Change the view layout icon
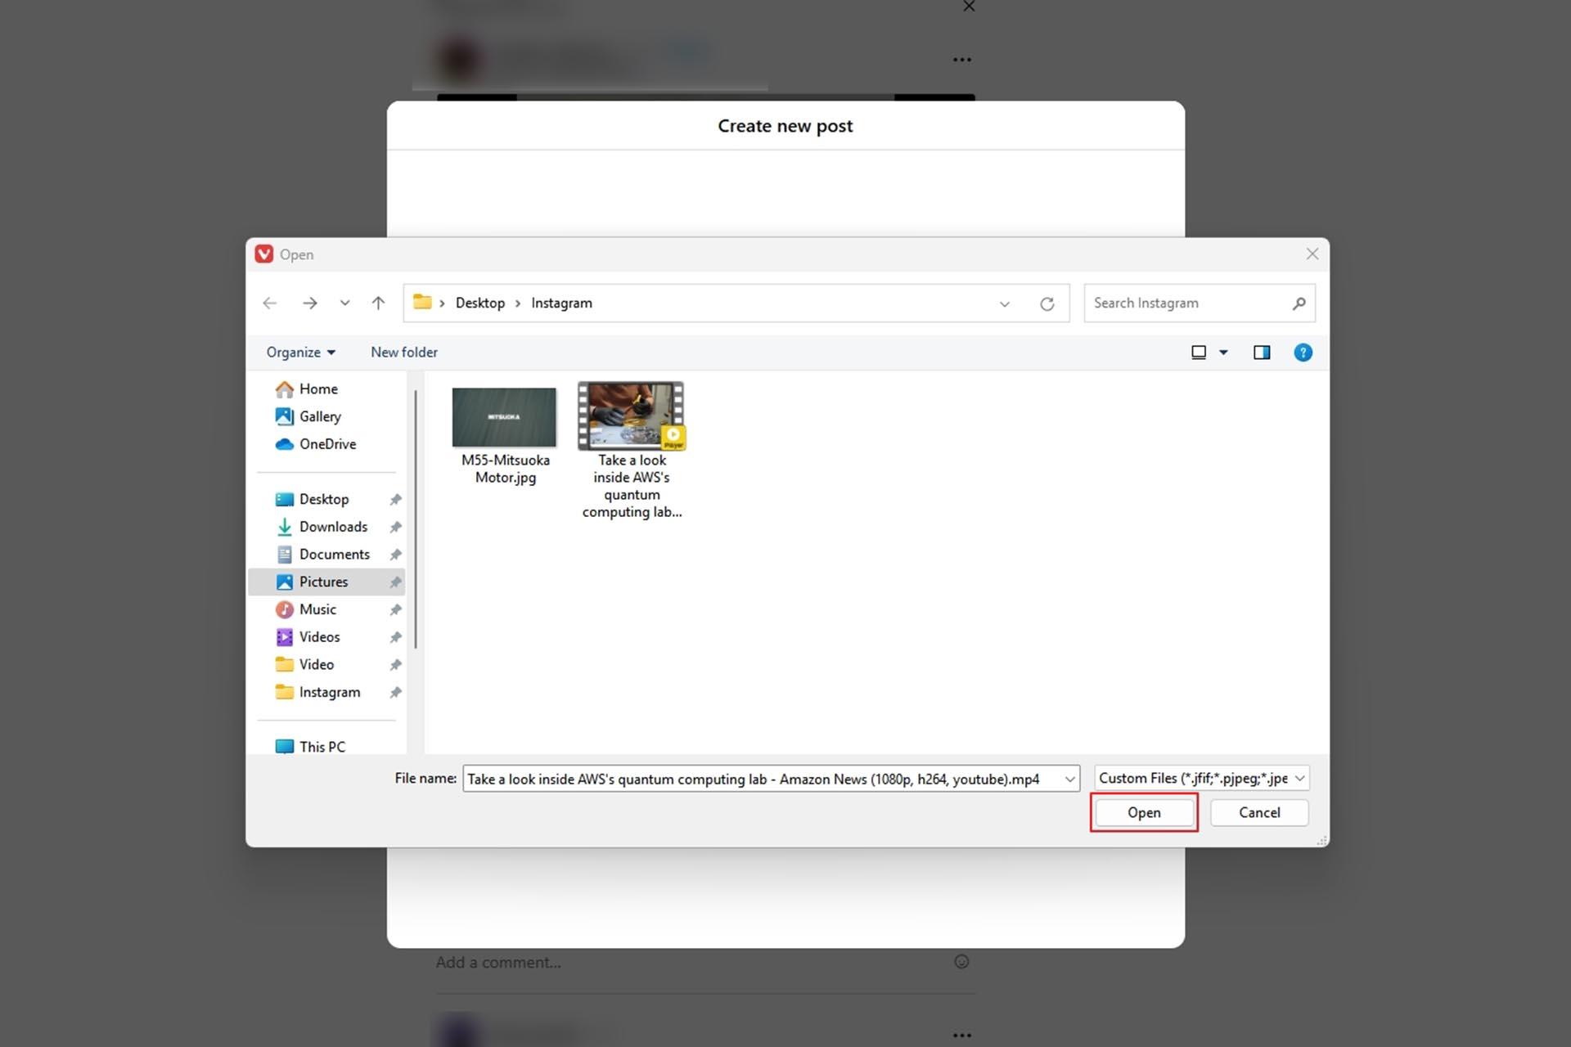 click(x=1199, y=353)
